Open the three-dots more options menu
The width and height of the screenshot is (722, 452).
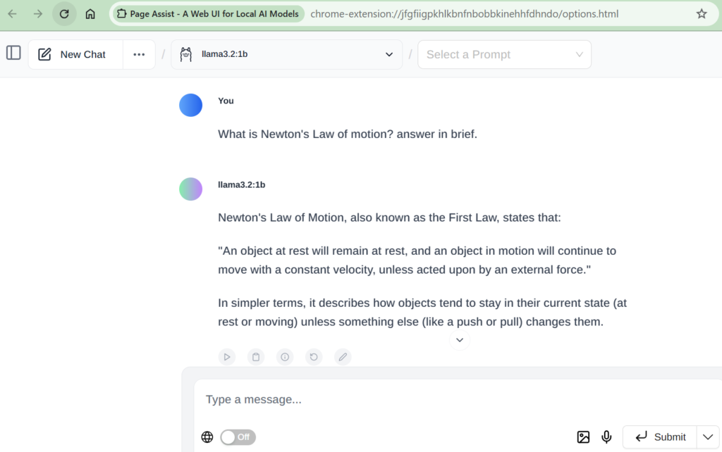click(x=139, y=55)
